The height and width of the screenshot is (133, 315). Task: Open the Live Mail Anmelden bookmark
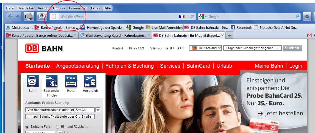pos(164,27)
